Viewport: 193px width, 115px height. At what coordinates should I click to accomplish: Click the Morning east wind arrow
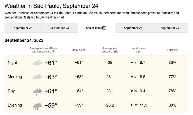(132, 77)
